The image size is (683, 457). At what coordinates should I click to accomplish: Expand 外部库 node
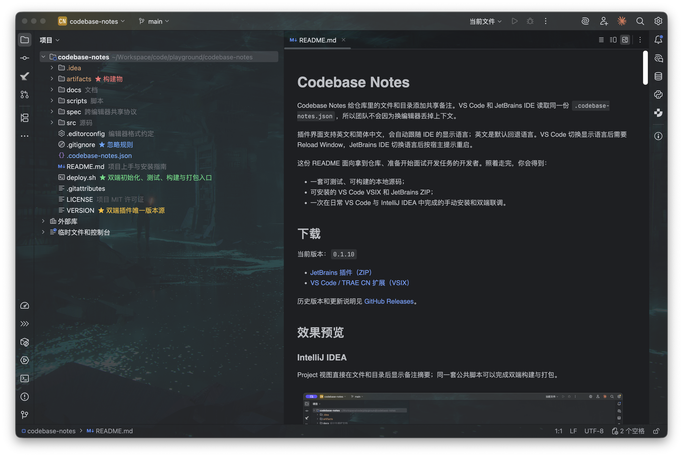(x=43, y=221)
